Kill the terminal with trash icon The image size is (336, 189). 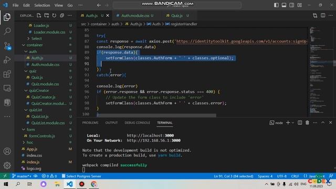pos(307,122)
